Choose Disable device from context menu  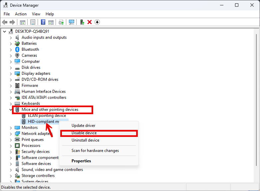[x=84, y=133]
